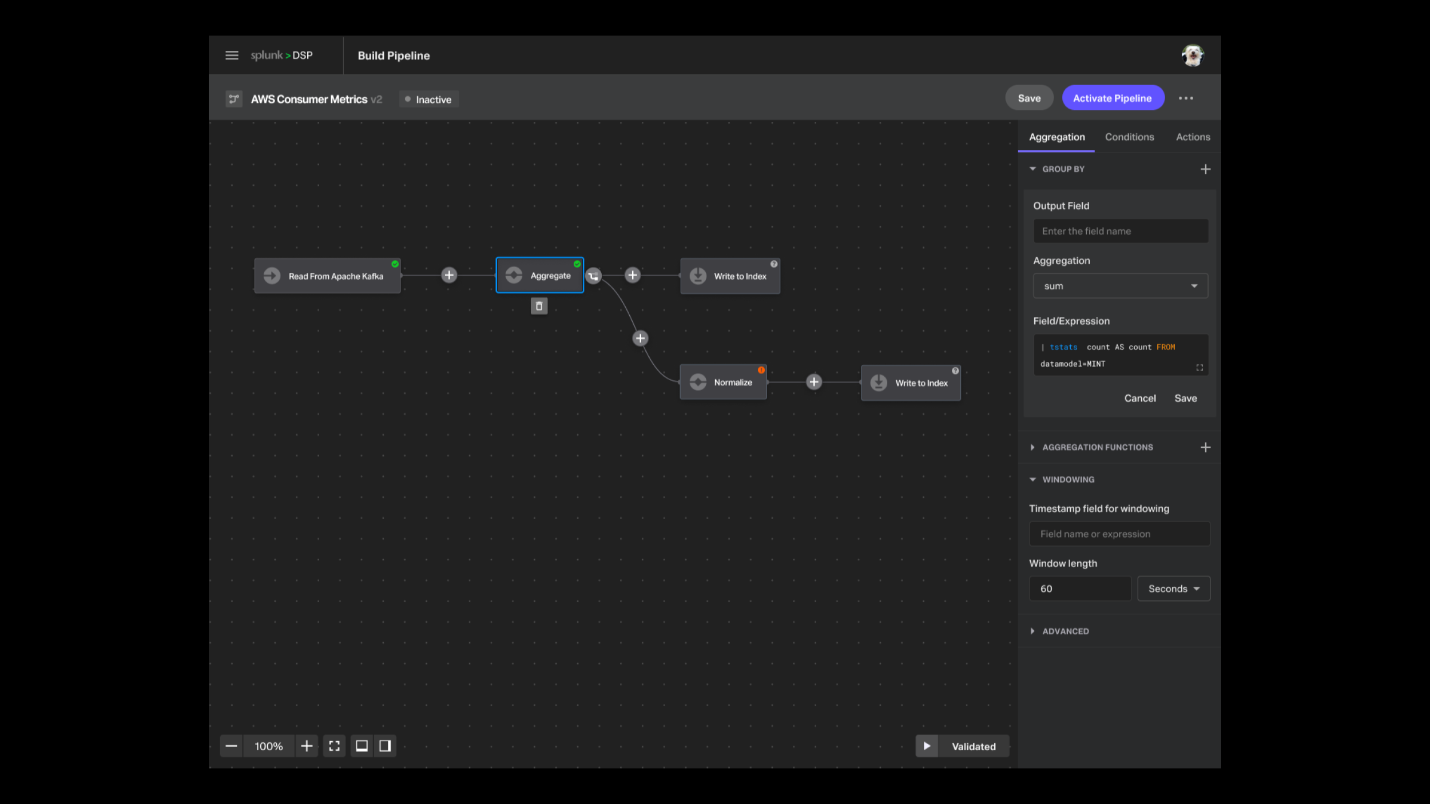
Task: Cancel the Group By edit
Action: point(1139,399)
